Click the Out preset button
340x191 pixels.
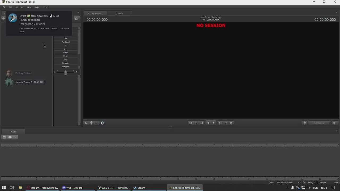coord(66,49)
